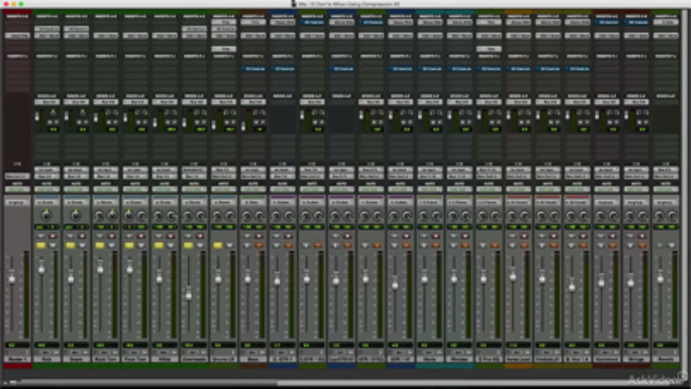Open the output path selector on the 3rd strip
691x389 pixels.
76,176
